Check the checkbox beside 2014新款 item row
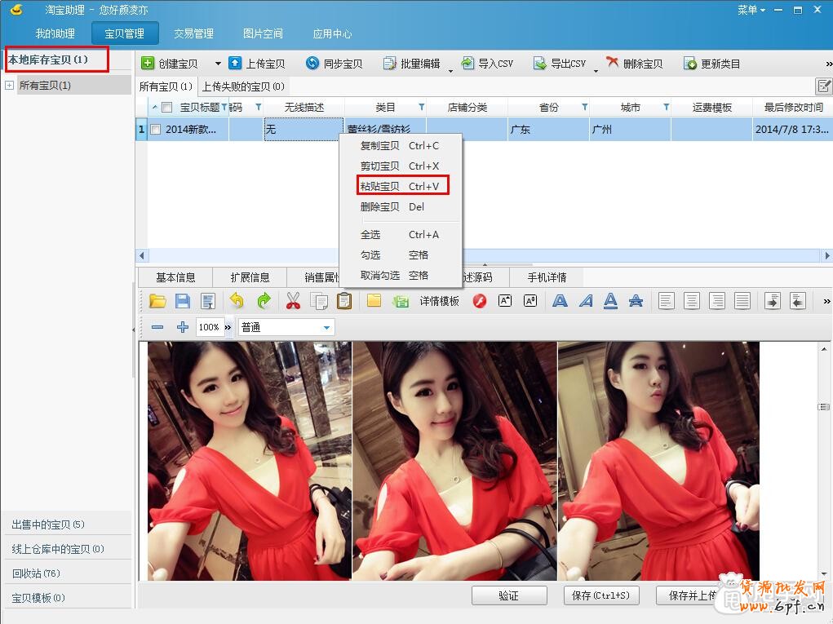The width and height of the screenshot is (833, 624). coord(154,129)
